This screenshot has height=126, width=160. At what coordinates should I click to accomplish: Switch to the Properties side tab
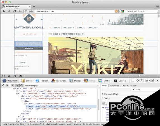[x=114, y=86]
